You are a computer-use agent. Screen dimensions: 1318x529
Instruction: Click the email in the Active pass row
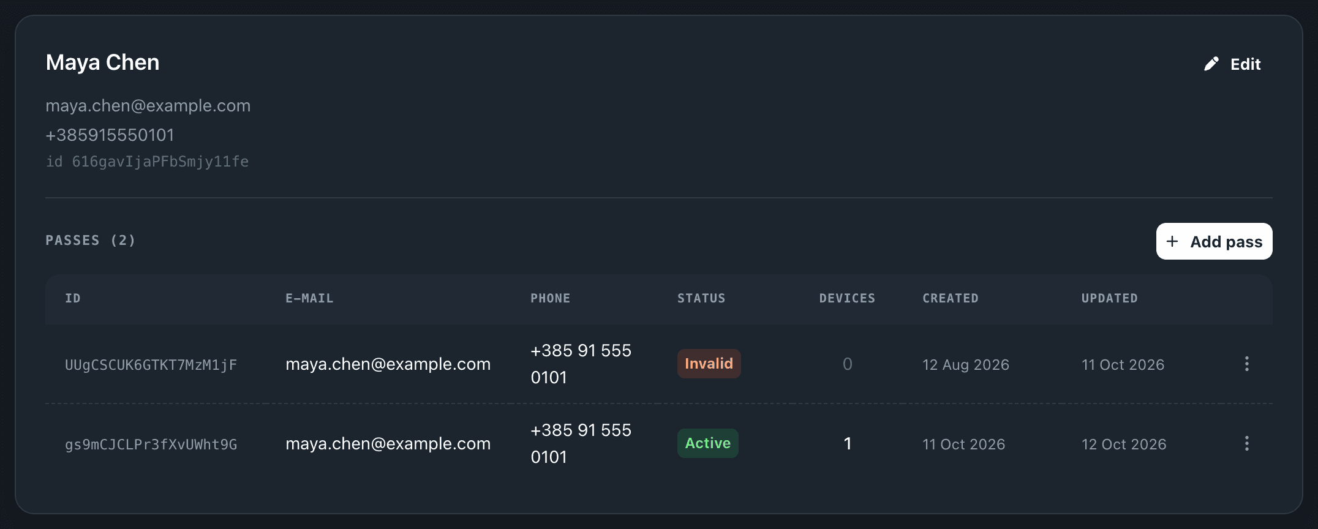pyautogui.click(x=388, y=444)
